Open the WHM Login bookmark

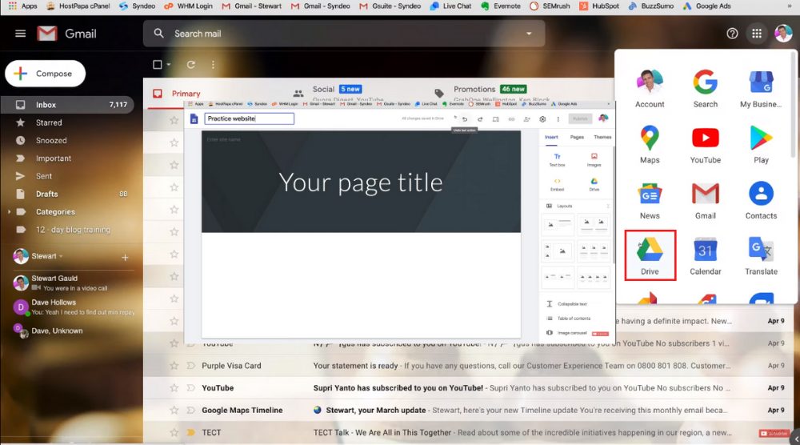188,6
